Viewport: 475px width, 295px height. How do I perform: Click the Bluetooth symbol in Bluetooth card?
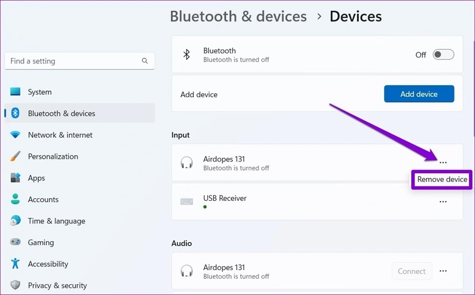tap(186, 54)
